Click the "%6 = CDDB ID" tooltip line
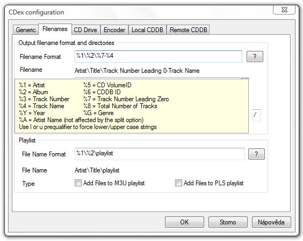This screenshot has width=303, height=241. pos(102,92)
